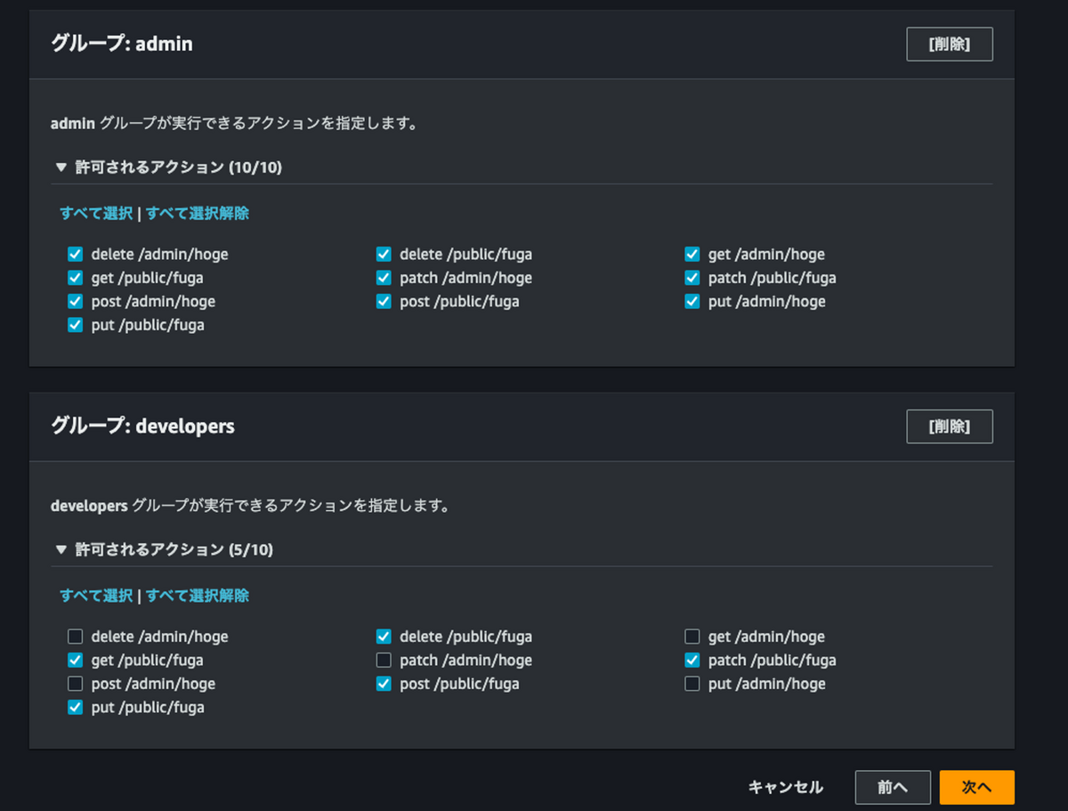Uncheck delete /public/fuga for developers group
The width and height of the screenshot is (1068, 811).
(x=383, y=637)
